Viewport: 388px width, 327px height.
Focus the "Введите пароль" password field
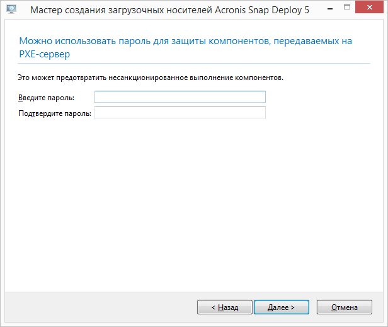180,97
